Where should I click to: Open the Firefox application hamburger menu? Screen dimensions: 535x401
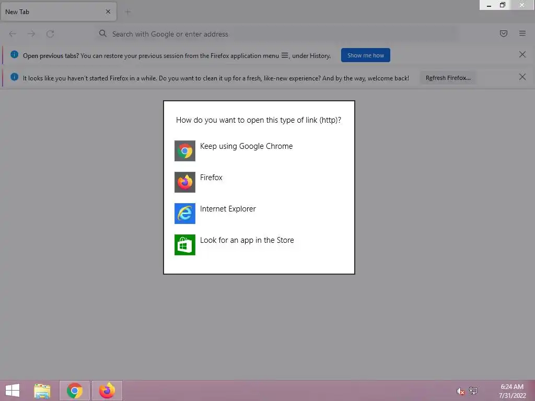[x=522, y=33]
